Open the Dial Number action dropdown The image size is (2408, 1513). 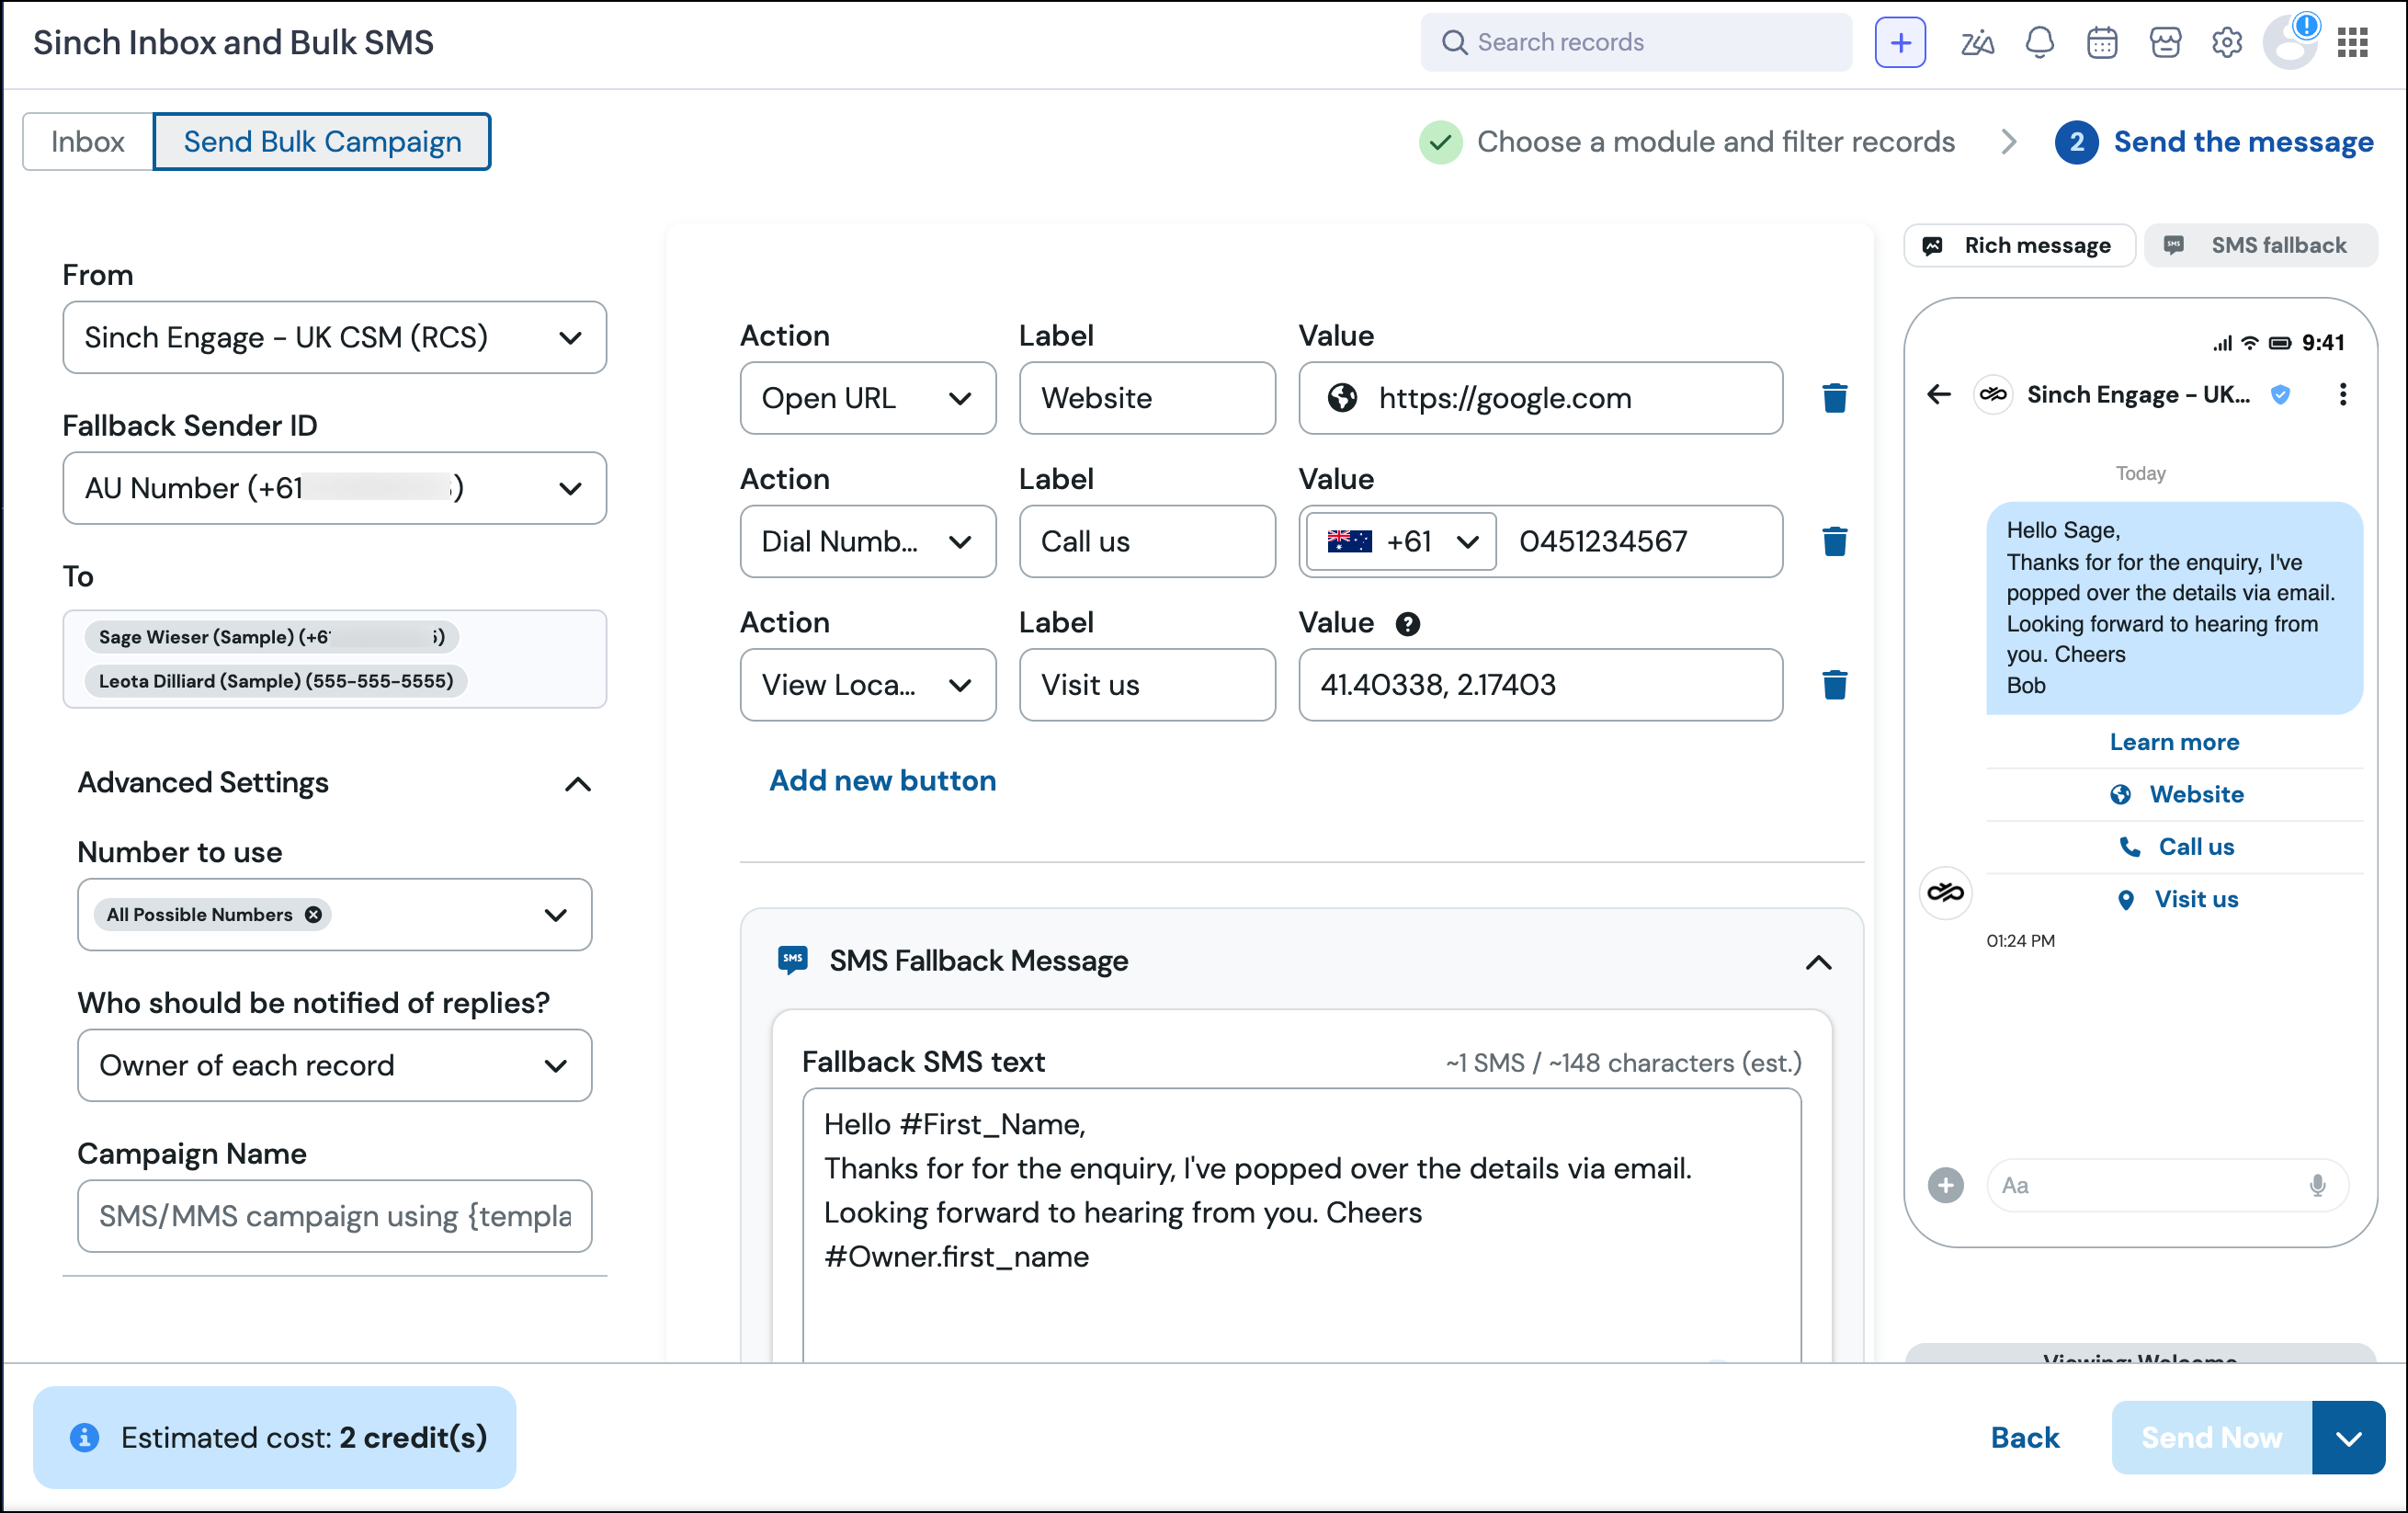(x=867, y=541)
